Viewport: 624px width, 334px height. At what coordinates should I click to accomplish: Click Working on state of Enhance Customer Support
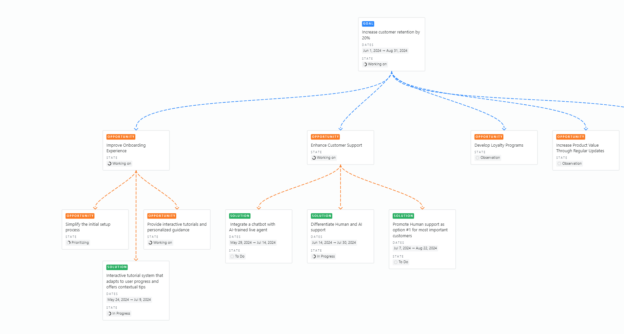[323, 158]
